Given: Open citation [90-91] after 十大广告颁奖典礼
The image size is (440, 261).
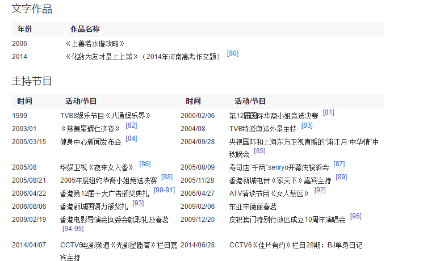Looking at the screenshot, I should (164, 190).
